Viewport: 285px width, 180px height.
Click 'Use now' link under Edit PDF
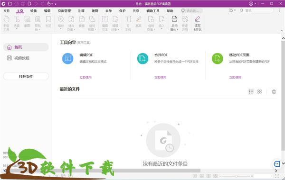tap(85, 77)
